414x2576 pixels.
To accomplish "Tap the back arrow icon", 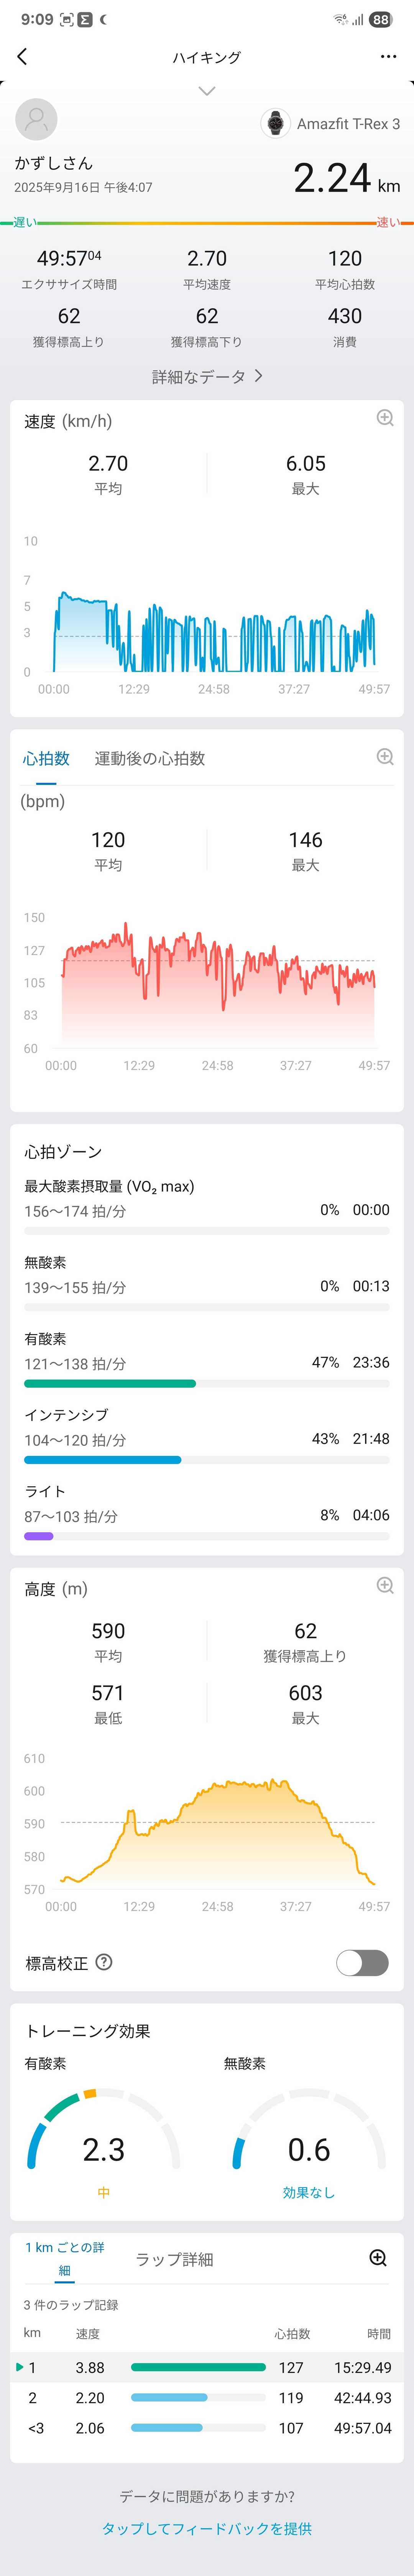I will point(22,57).
